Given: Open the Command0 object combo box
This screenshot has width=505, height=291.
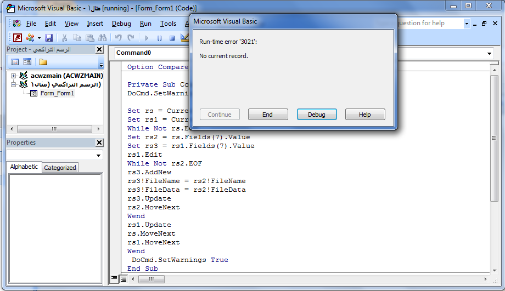Looking at the screenshot, I should [x=151, y=53].
